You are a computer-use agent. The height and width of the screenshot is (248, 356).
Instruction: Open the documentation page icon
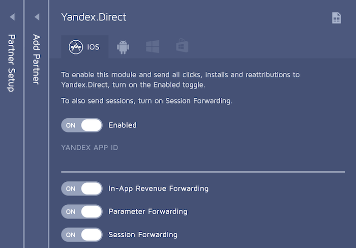(x=336, y=18)
